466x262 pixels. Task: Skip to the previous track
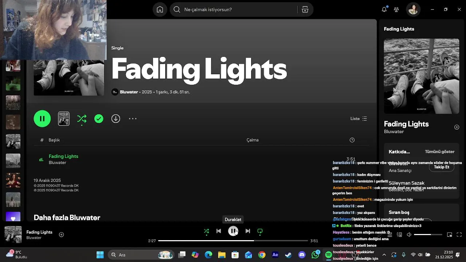(219, 231)
